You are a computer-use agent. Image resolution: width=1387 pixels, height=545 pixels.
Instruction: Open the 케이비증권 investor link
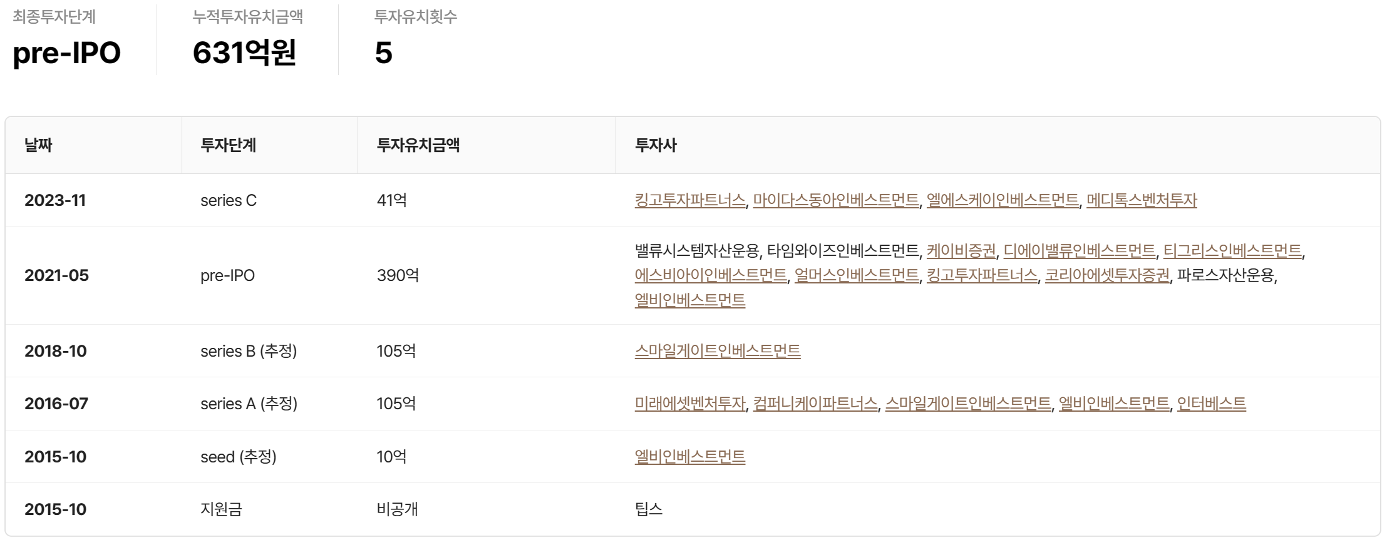click(961, 251)
